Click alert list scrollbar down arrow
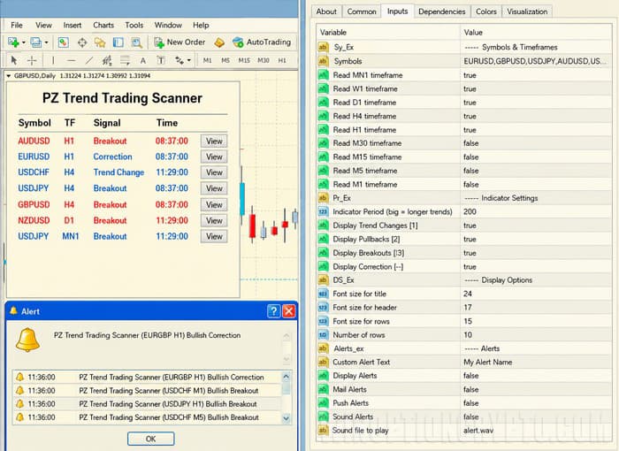The image size is (619, 451). point(287,418)
